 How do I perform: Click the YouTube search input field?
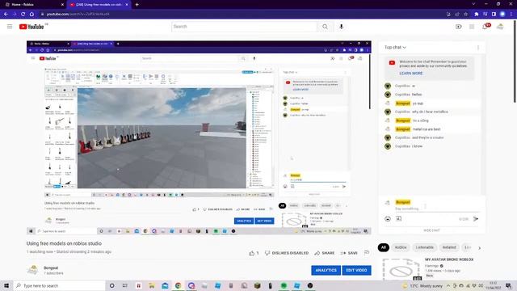tap(244, 27)
